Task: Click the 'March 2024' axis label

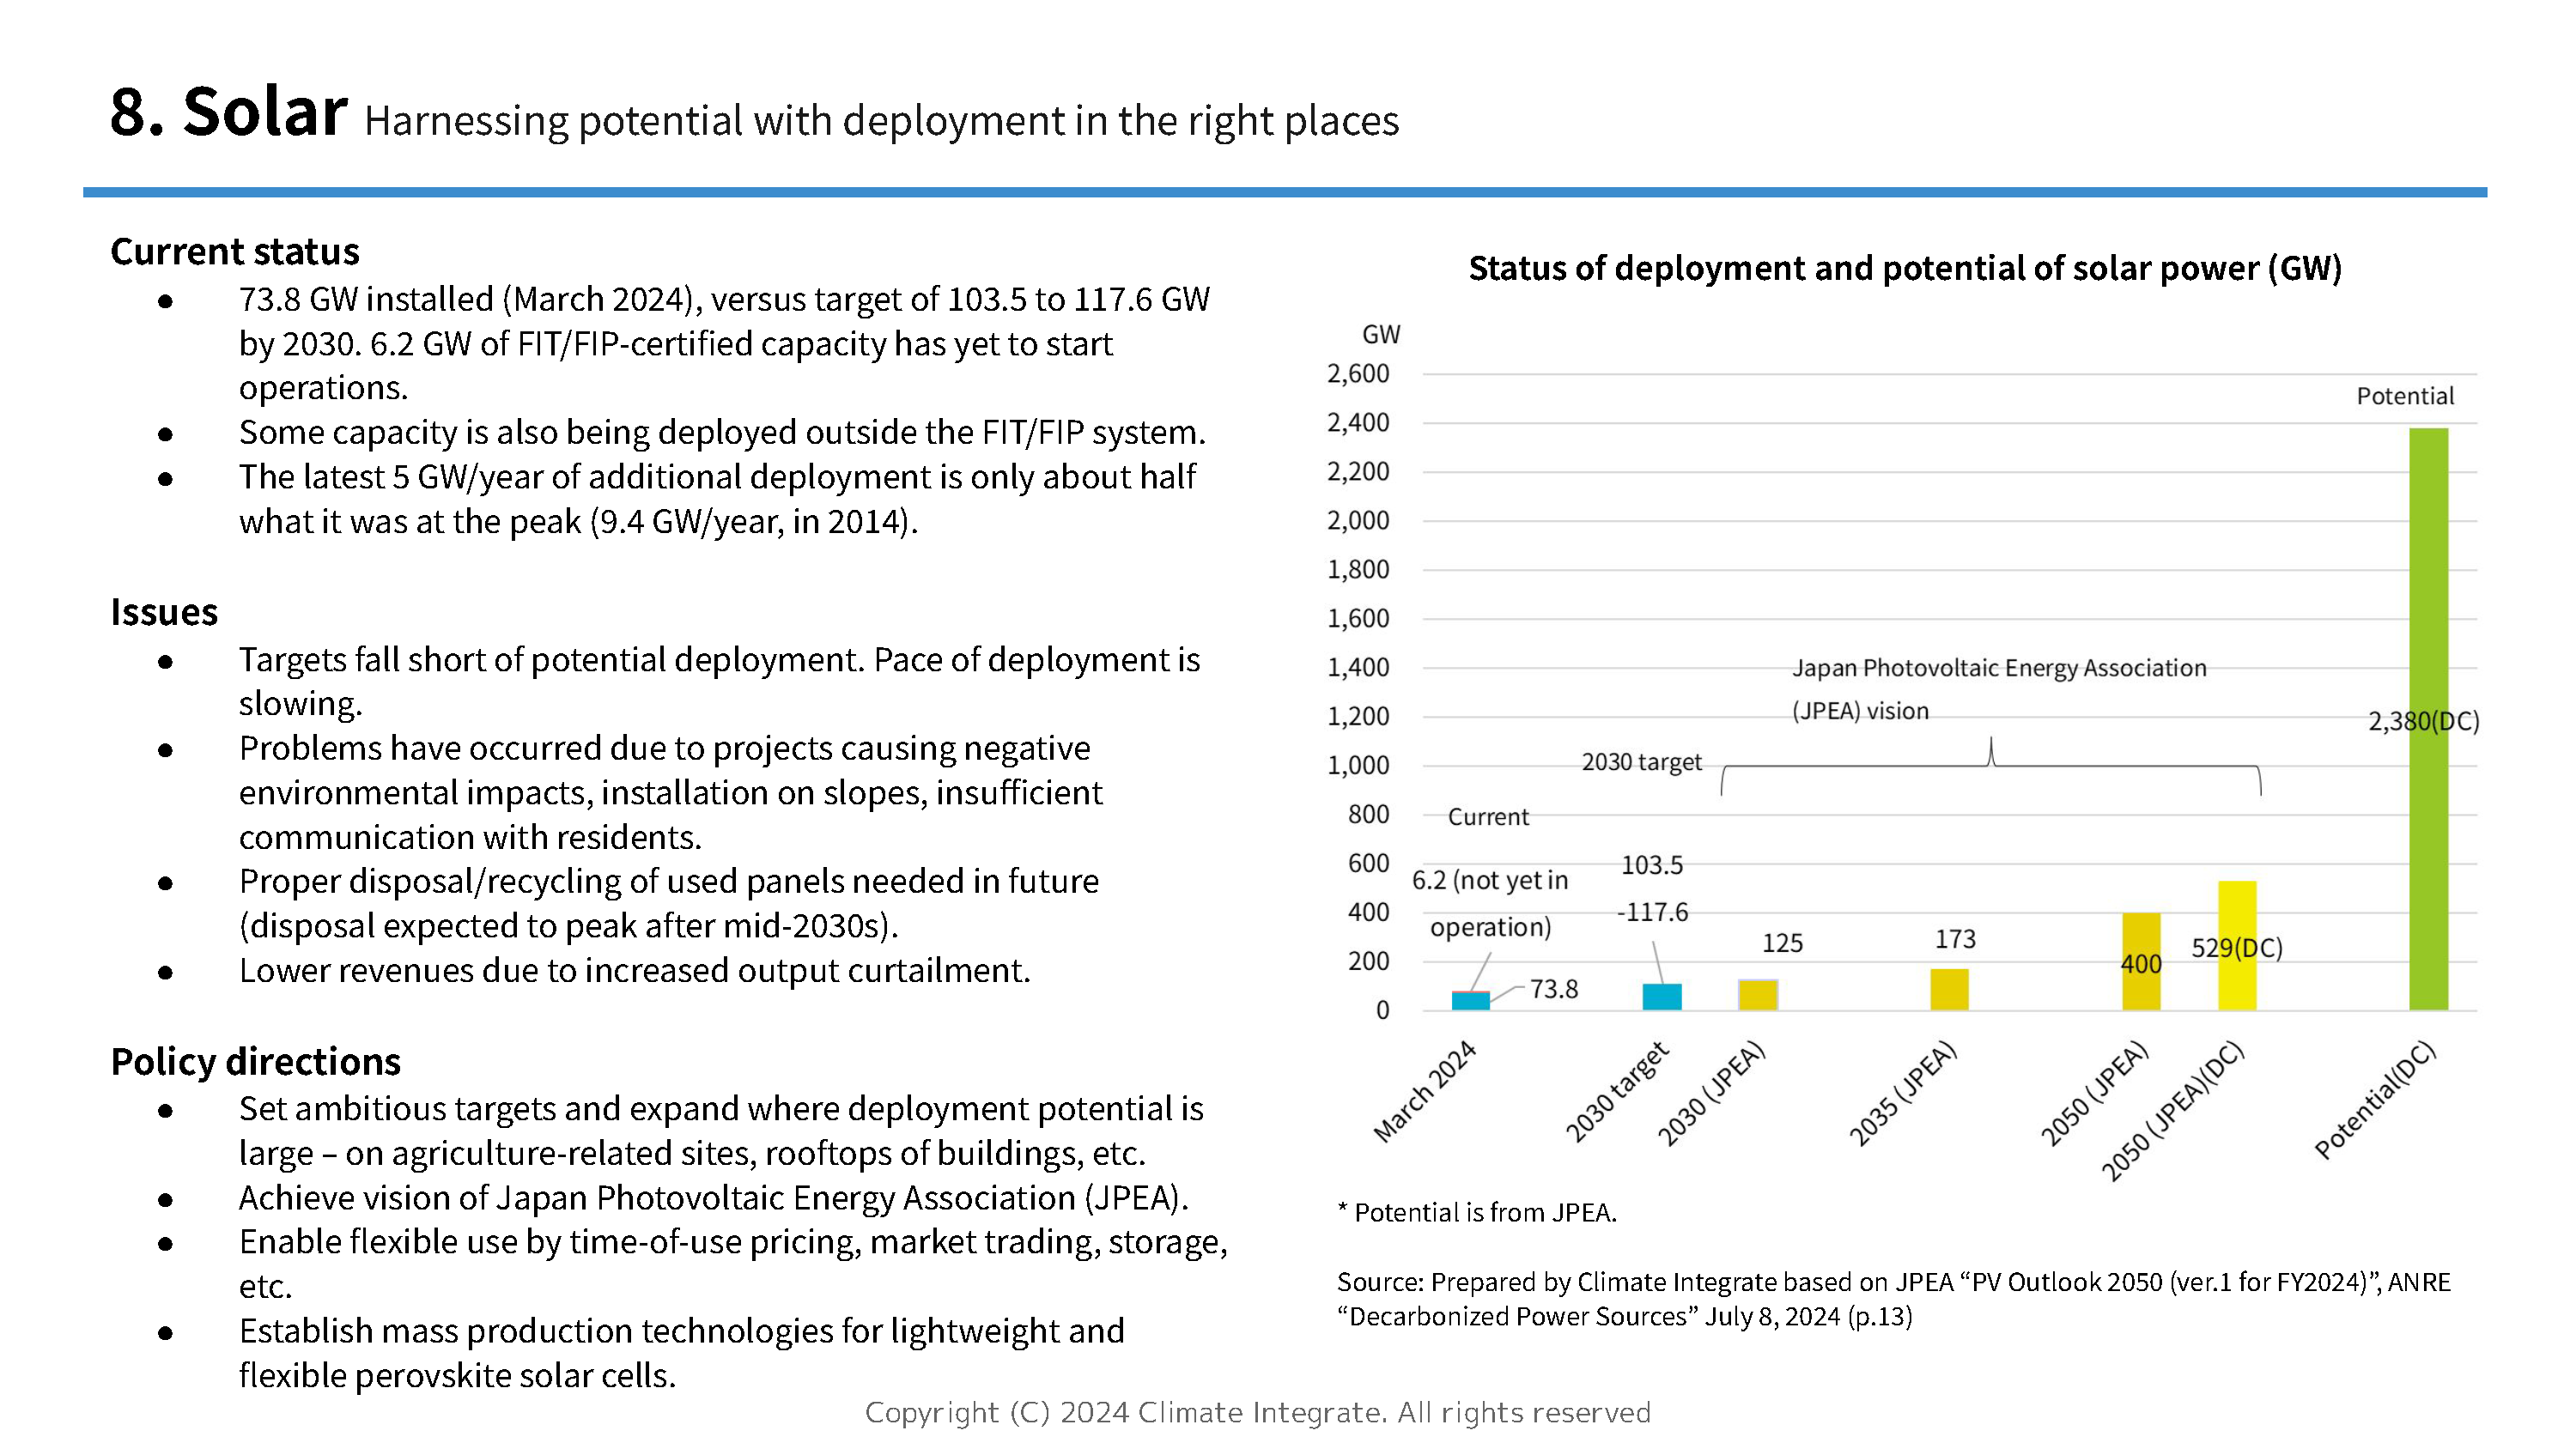Action: (x=1424, y=1092)
